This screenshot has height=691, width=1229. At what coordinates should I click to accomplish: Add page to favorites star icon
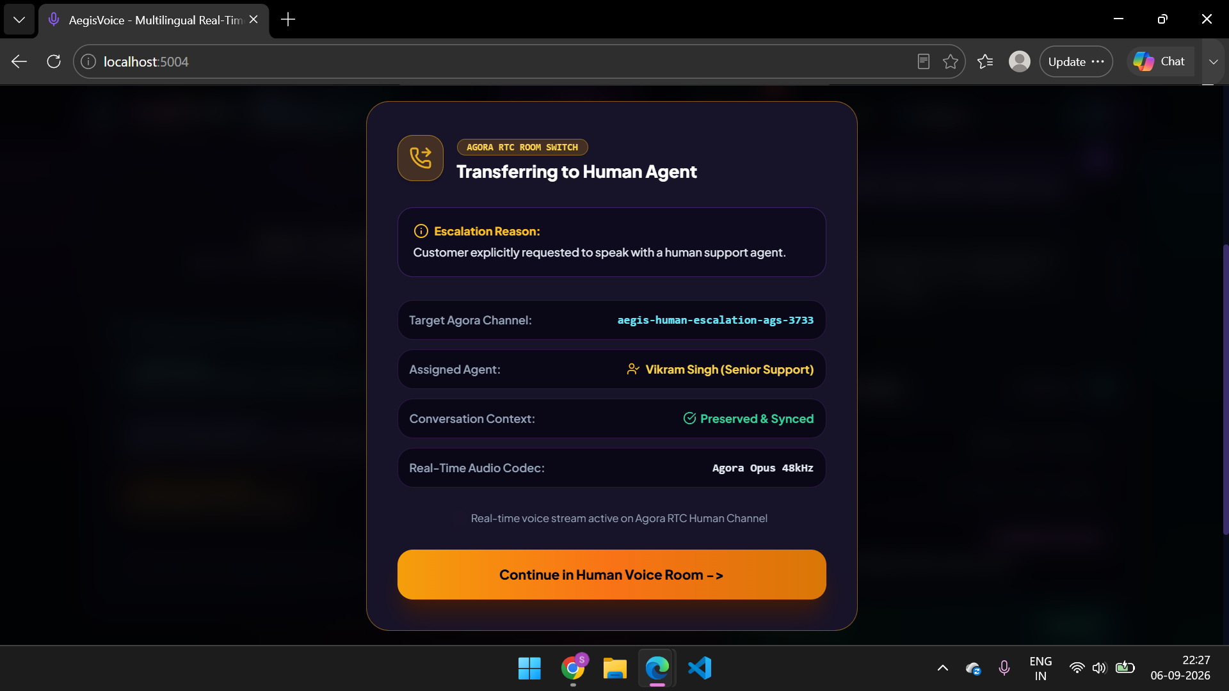pos(951,61)
